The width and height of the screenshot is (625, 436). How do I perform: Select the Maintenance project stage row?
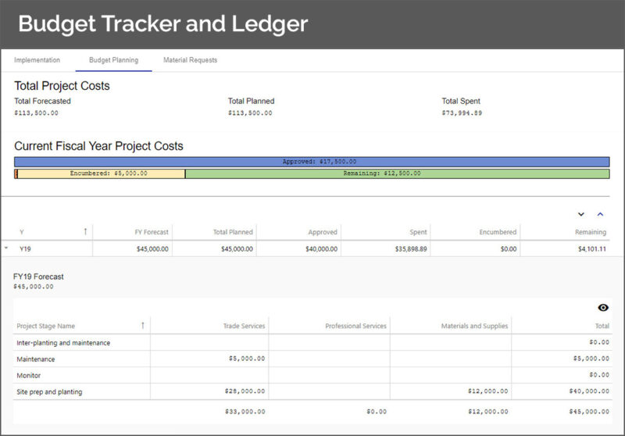[36, 359]
